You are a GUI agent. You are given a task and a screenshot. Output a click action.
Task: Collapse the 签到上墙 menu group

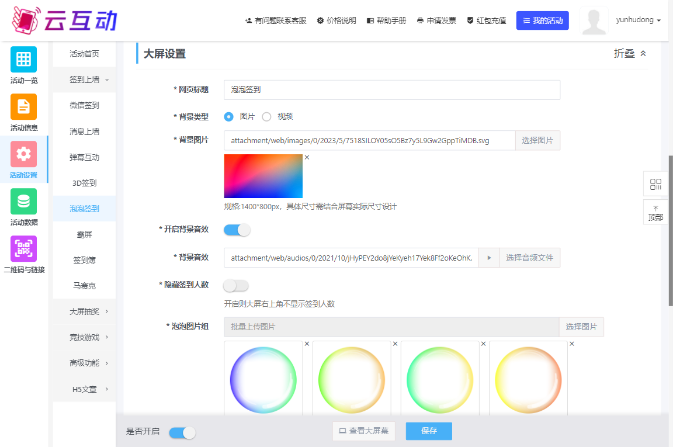click(x=85, y=79)
